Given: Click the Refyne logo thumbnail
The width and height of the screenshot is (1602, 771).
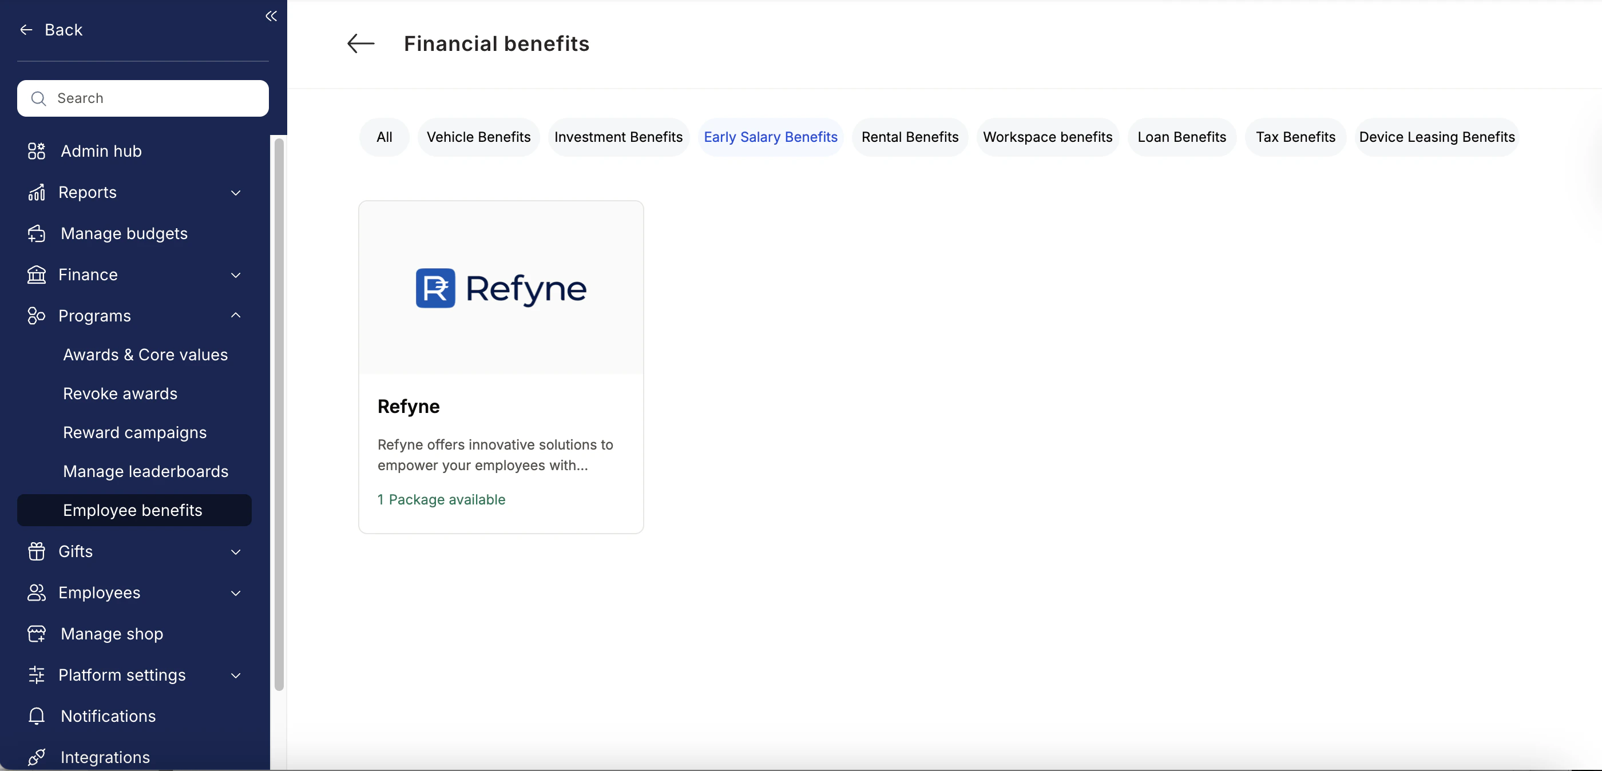Looking at the screenshot, I should 501,287.
